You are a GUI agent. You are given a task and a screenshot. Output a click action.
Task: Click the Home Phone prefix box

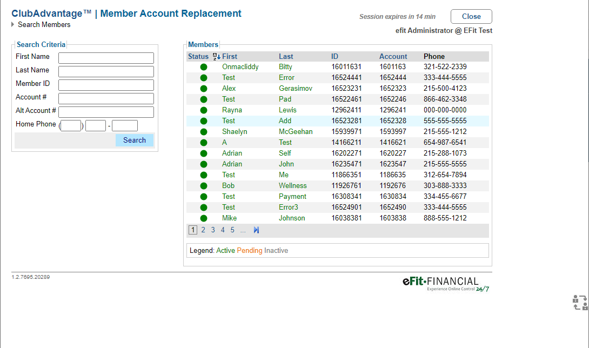tap(96, 125)
